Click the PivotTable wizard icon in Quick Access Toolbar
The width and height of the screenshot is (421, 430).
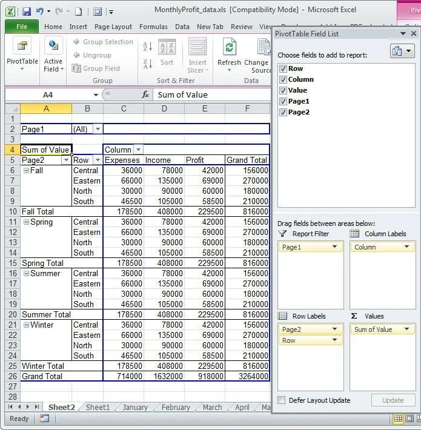pyautogui.click(x=98, y=12)
